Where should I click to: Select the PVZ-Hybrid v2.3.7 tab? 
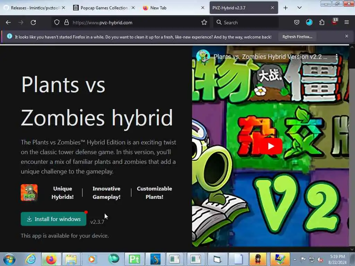(x=244, y=8)
